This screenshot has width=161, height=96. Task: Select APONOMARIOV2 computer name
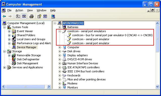coord(73,23)
